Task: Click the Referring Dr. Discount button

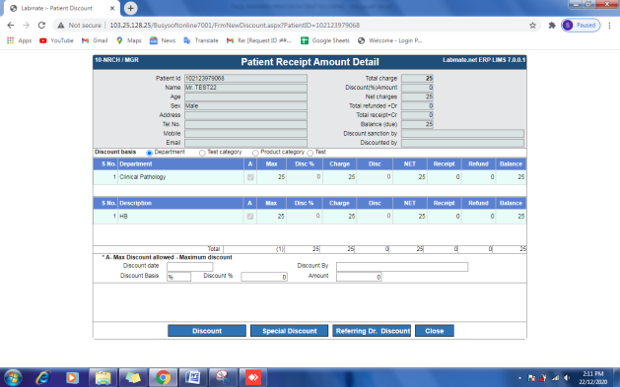Action: pos(372,331)
